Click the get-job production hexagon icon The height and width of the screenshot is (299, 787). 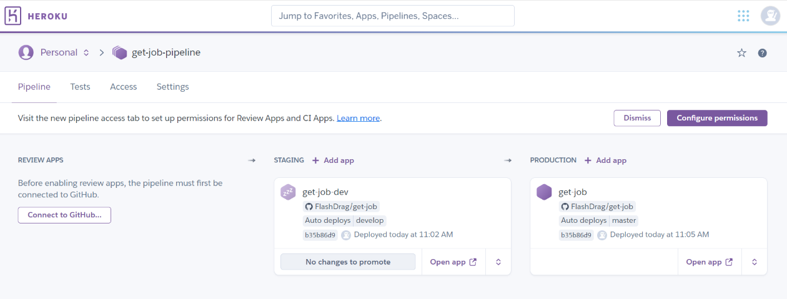pyautogui.click(x=544, y=192)
